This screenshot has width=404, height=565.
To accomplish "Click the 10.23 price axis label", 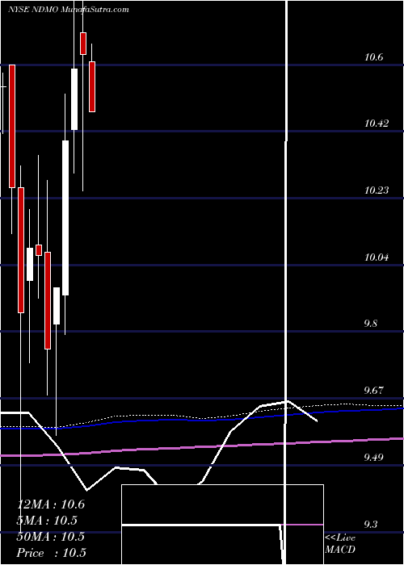I will 377,190.
